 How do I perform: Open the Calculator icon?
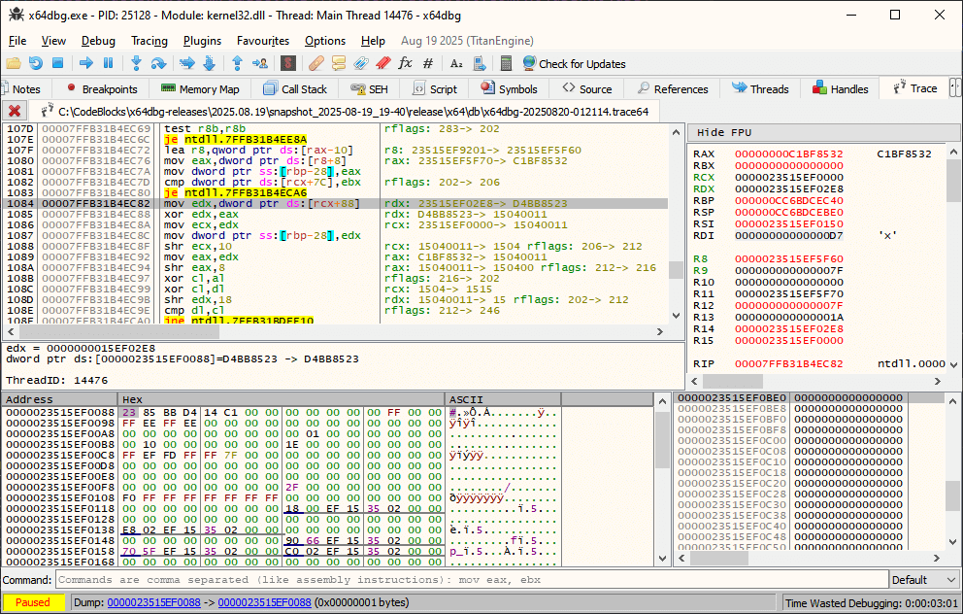pos(505,63)
